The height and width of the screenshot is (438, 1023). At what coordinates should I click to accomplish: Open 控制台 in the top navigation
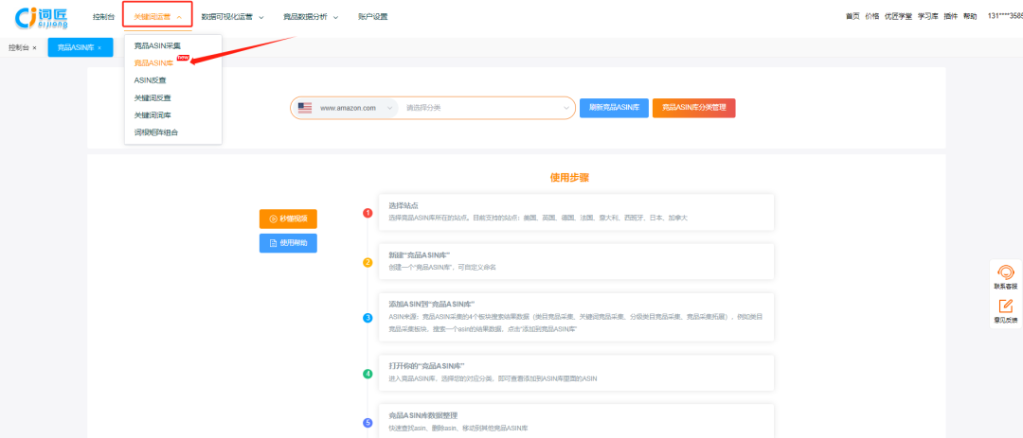click(103, 17)
